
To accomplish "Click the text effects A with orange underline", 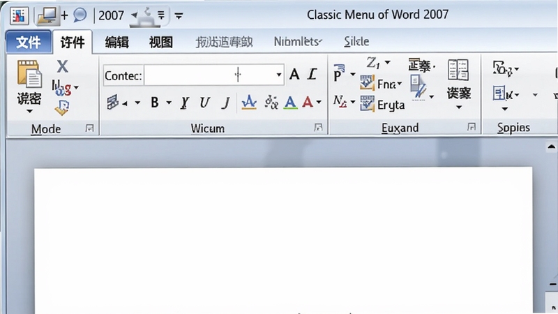I will click(x=249, y=103).
